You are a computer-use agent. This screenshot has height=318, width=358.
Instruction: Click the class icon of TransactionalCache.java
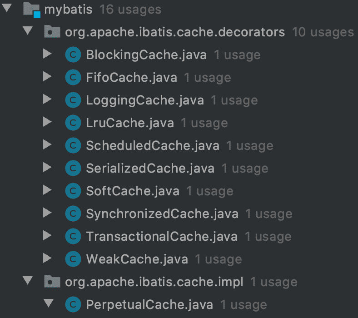point(73,236)
